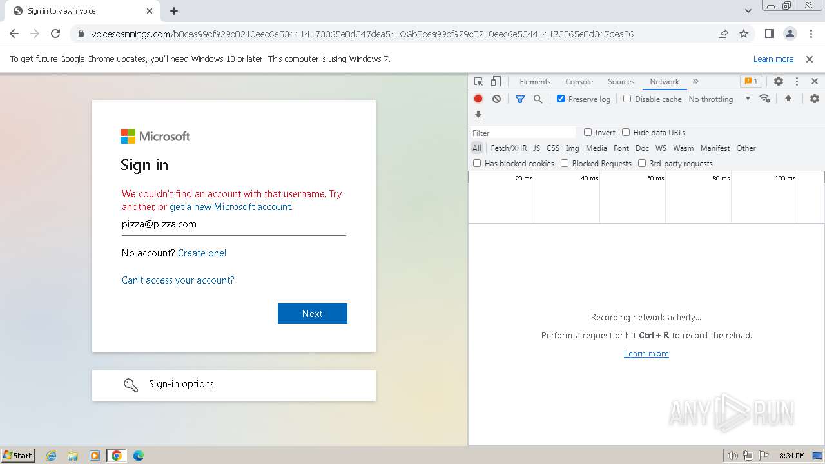
Task: Open network conditions wifi icon
Action: (765, 99)
